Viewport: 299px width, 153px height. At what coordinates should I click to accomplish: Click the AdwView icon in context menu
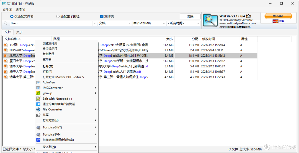click(38, 83)
